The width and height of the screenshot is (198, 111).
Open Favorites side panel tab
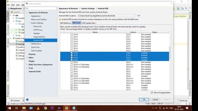click(x=8, y=76)
